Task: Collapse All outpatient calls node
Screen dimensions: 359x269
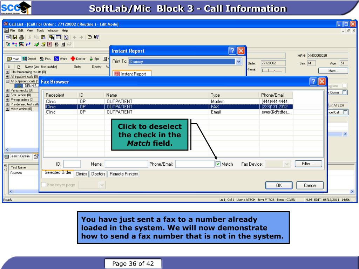Action: click(8, 81)
